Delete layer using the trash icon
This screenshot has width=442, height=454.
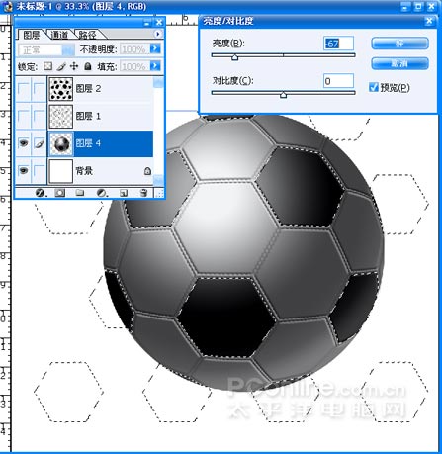tap(144, 193)
